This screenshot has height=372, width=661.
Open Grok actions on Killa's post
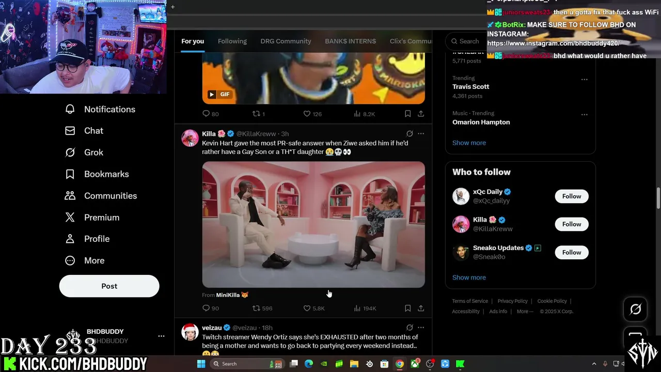410,134
